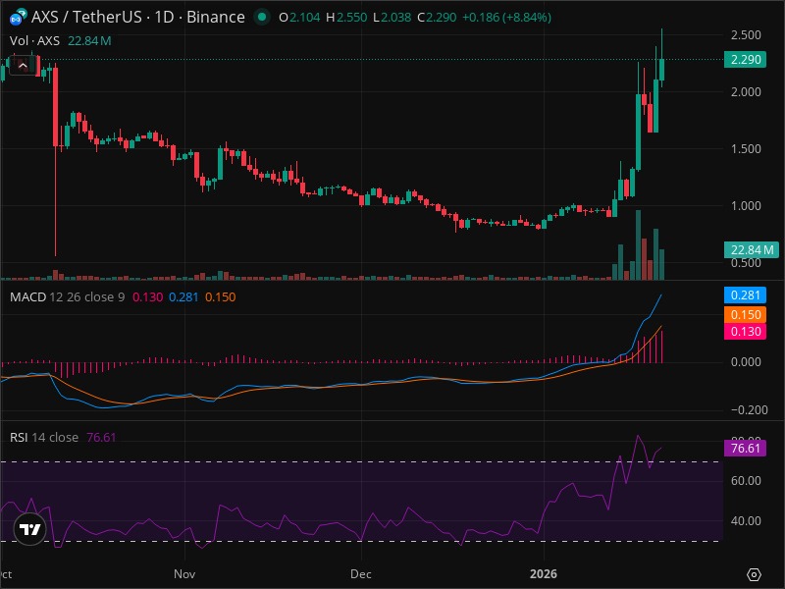The height and width of the screenshot is (589, 785).
Task: Collapse the indicator legend chevron button
Action: [x=23, y=66]
